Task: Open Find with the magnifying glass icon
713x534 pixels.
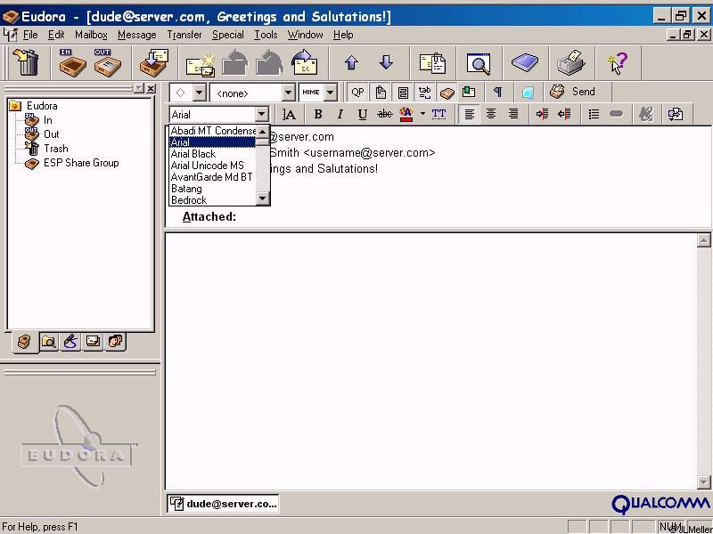Action: coord(479,63)
